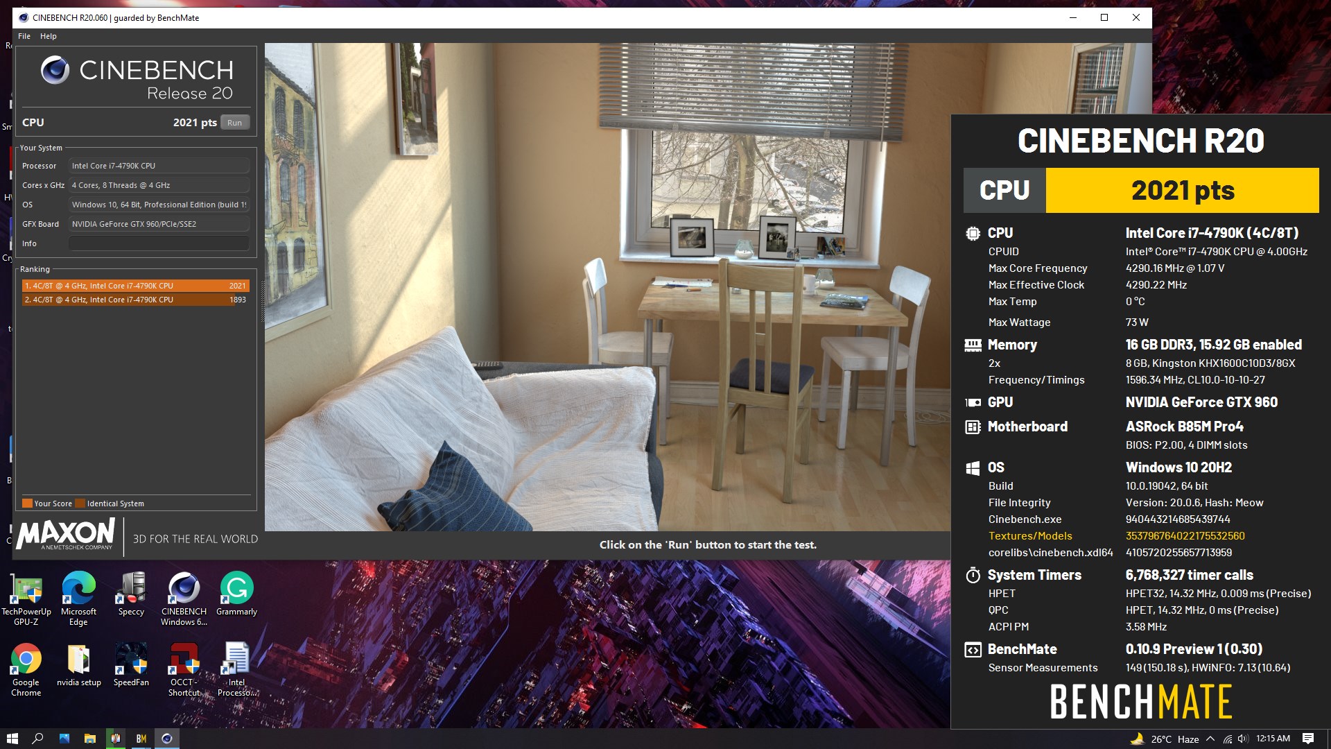Click System Timers clock icon
Image resolution: width=1331 pixels, height=749 pixels.
(x=973, y=575)
